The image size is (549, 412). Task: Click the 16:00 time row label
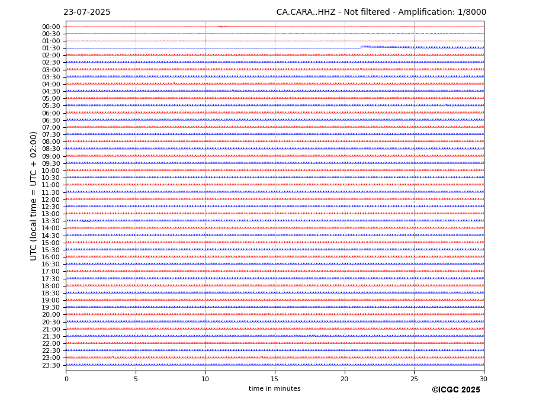coord(51,257)
